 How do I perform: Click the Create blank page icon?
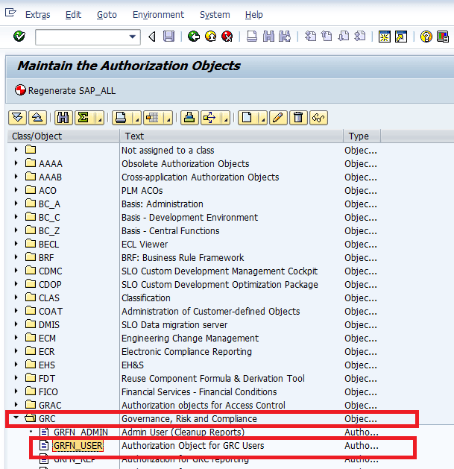[x=247, y=118]
